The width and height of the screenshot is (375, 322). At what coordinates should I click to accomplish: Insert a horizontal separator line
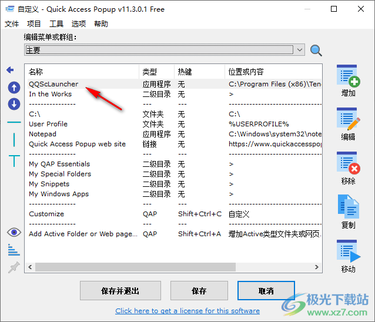14,122
